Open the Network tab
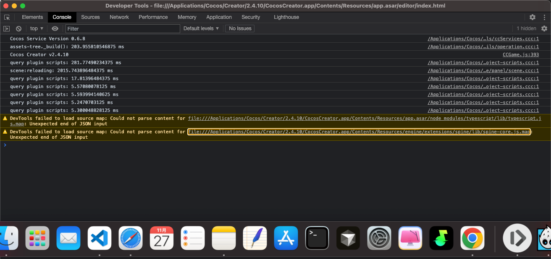 [x=119, y=17]
